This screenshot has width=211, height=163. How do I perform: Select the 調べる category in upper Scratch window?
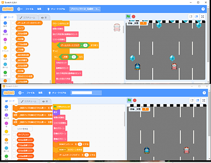(5, 65)
